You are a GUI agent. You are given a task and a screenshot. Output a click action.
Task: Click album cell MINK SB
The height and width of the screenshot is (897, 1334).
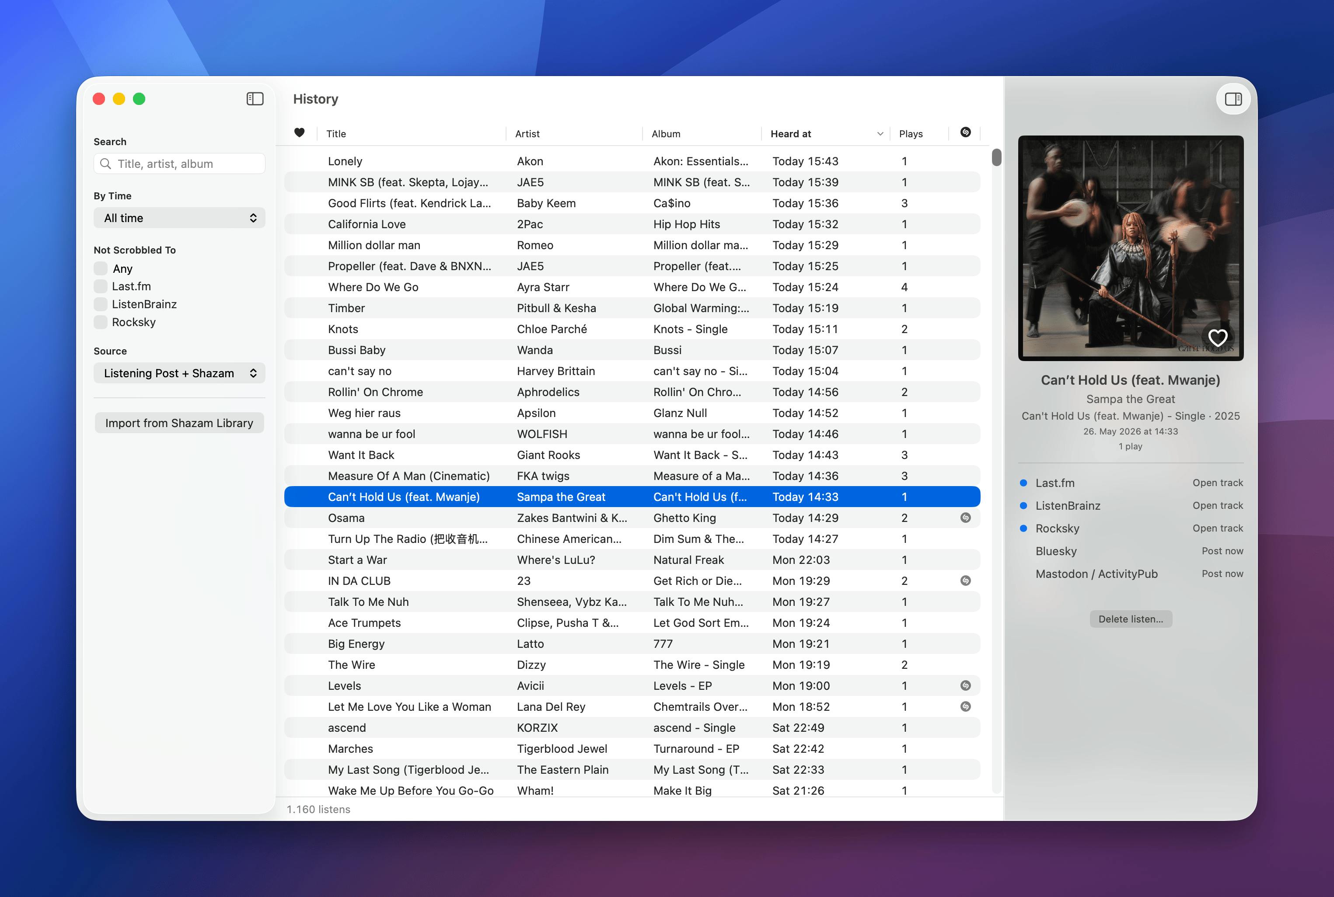(701, 182)
